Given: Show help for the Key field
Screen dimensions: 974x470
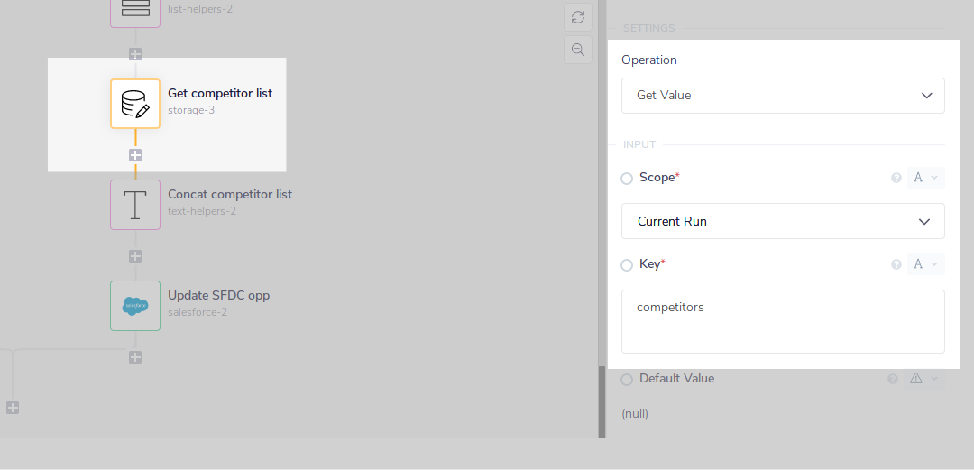Looking at the screenshot, I should point(896,264).
